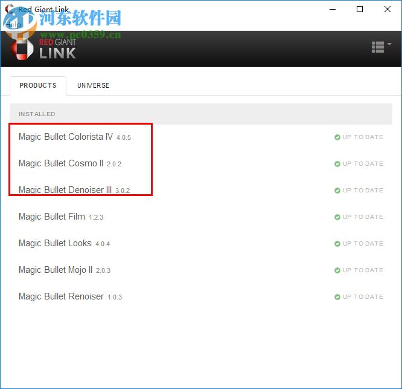
Task: Click green check icon for Denoiser III
Action: click(x=337, y=191)
